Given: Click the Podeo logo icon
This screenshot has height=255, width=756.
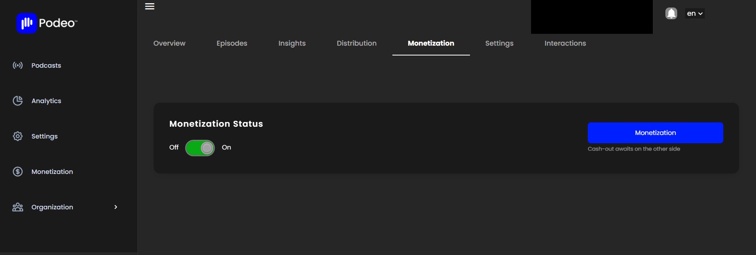Looking at the screenshot, I should point(27,23).
